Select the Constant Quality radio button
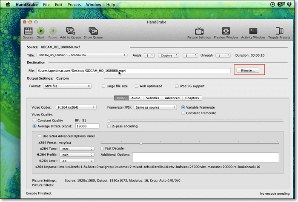 click(x=34, y=121)
